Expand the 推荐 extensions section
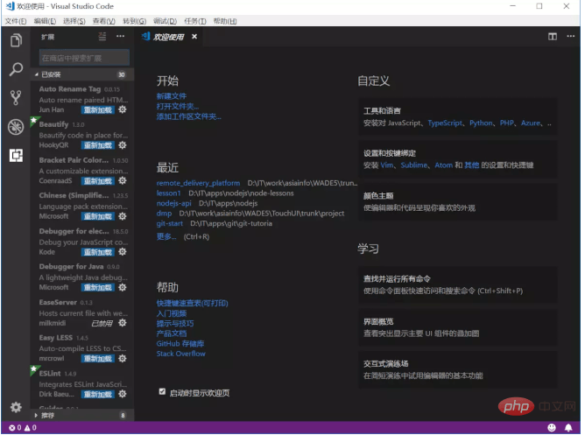 (82, 415)
